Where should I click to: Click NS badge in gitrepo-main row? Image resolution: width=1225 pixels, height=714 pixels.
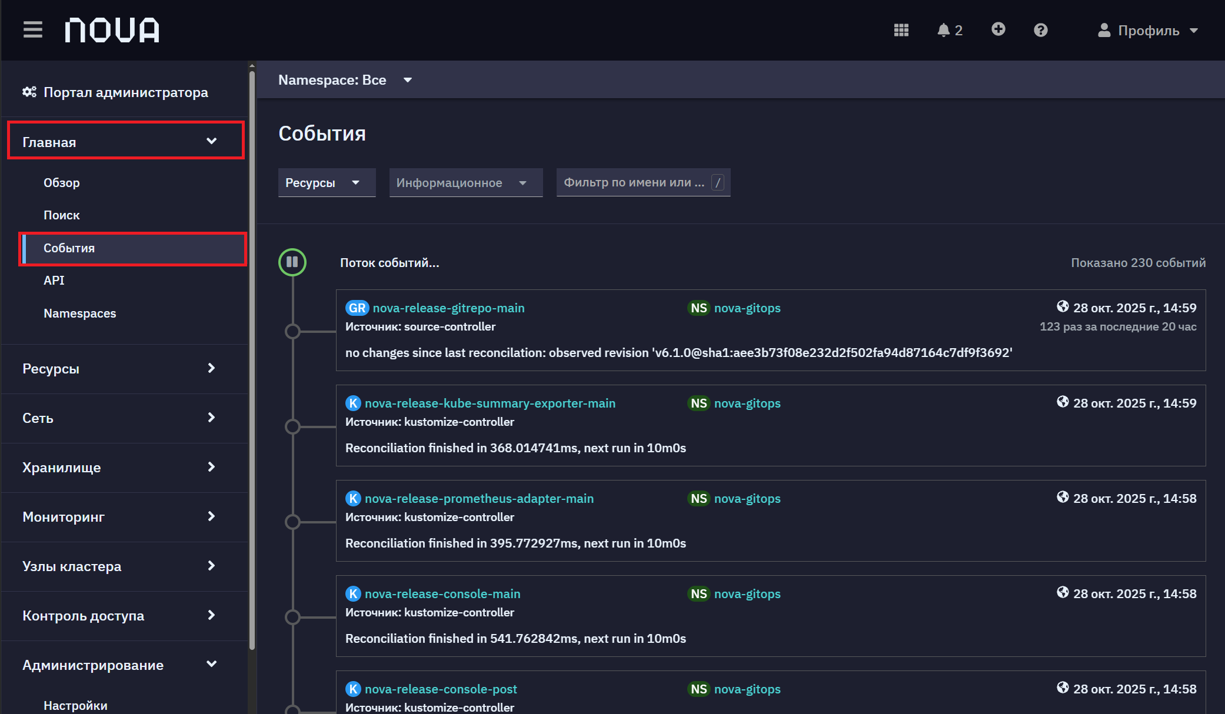pyautogui.click(x=699, y=308)
